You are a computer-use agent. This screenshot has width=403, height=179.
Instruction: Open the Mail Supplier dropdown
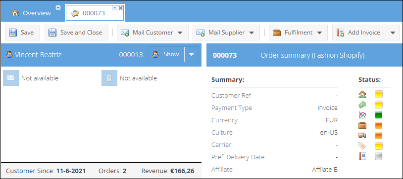pyautogui.click(x=226, y=33)
